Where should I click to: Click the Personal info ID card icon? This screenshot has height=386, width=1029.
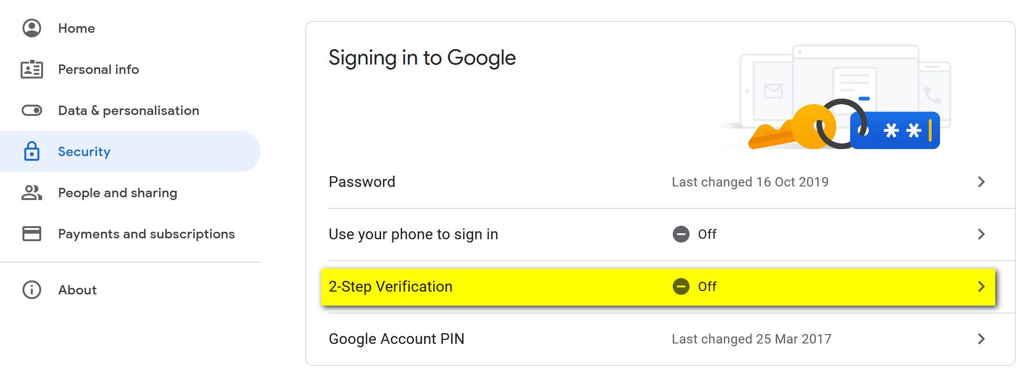pos(32,69)
